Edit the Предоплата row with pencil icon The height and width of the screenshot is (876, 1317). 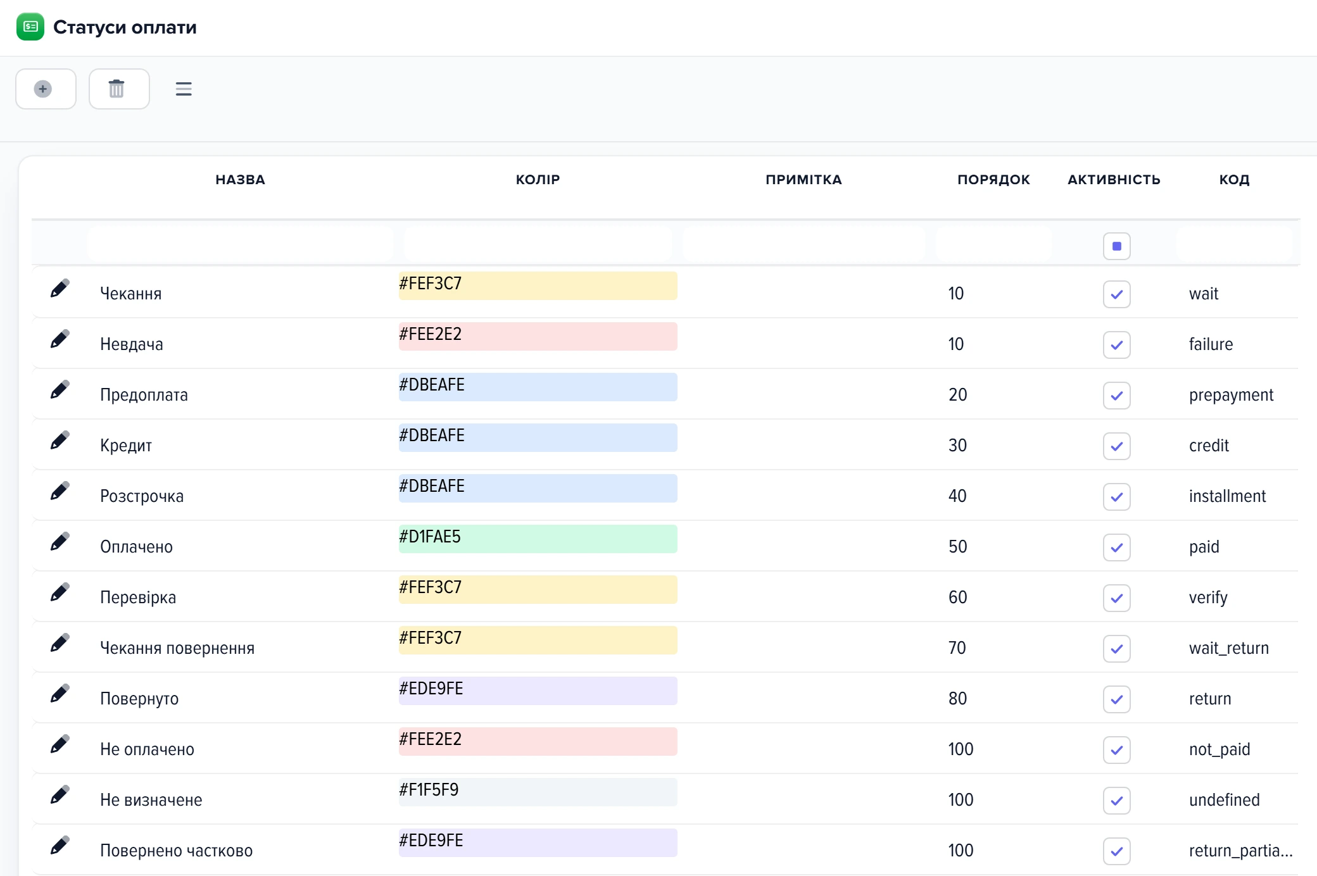pyautogui.click(x=60, y=390)
